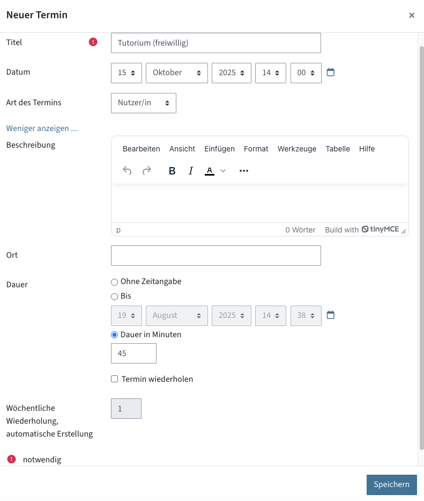Screen dimensions: 424x501
Task: Click the undo arrow in the editor toolbar
Action: (127, 171)
